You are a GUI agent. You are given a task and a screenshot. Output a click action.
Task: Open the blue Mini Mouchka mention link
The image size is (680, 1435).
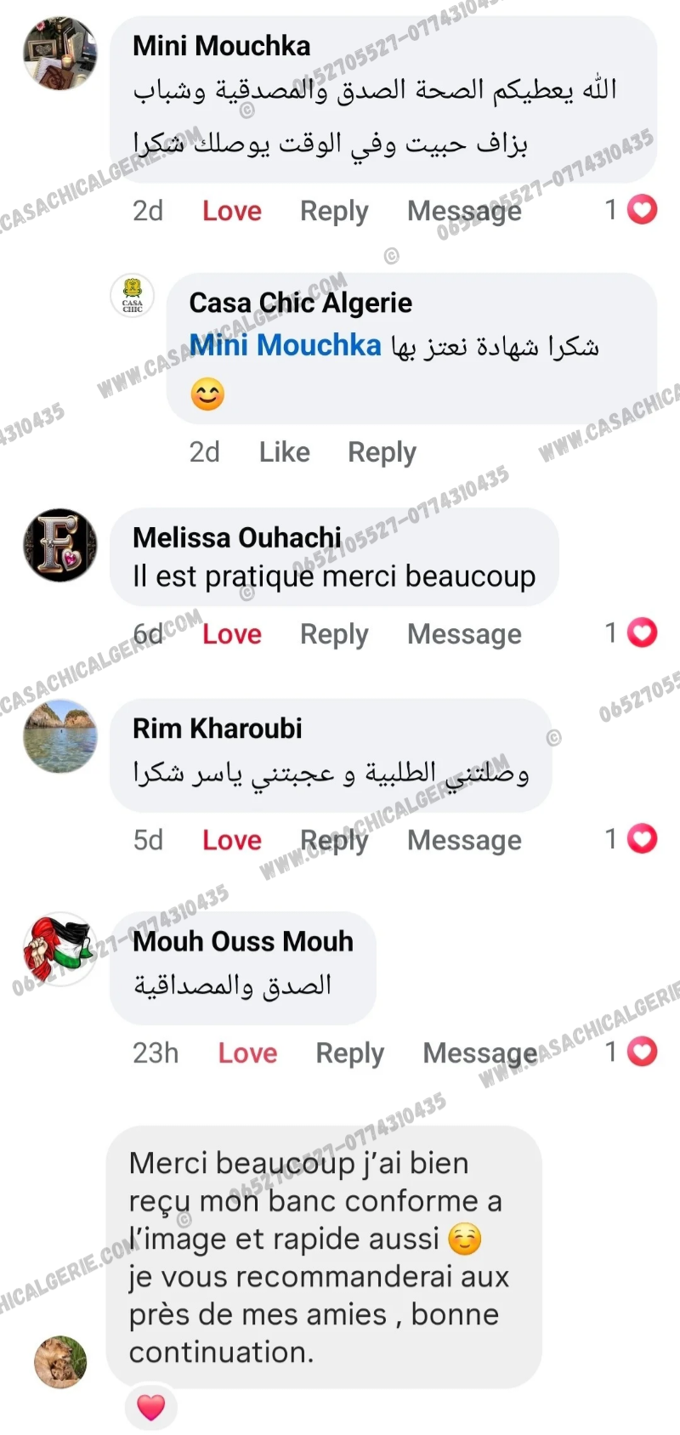(285, 345)
